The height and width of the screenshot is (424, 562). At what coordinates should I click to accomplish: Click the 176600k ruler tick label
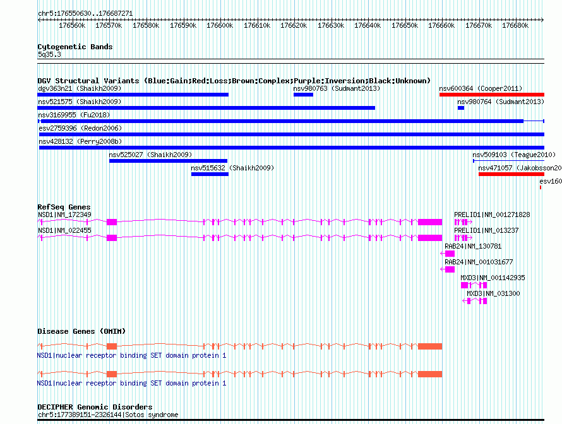click(x=220, y=26)
